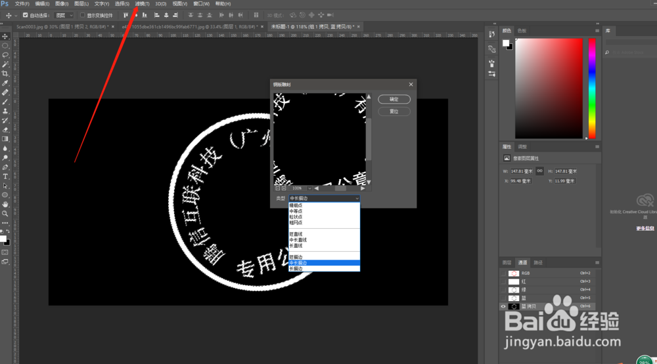Viewport: 657px width, 364px height.
Task: Choose 长描边 from the type list
Action: (x=324, y=269)
